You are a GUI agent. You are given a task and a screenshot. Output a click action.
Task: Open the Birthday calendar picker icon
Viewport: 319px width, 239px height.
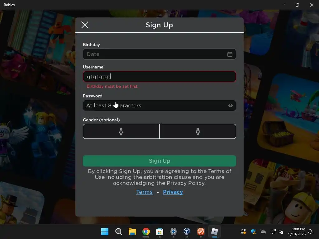[x=230, y=54]
